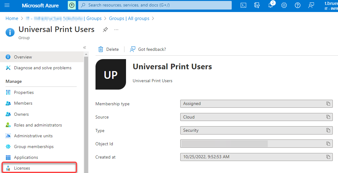Open the Directories and subscriptions filter icon

[x=257, y=5]
